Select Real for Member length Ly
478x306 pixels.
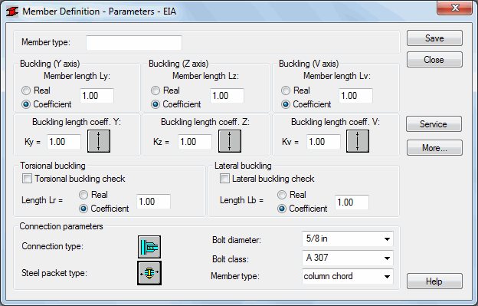click(x=26, y=90)
